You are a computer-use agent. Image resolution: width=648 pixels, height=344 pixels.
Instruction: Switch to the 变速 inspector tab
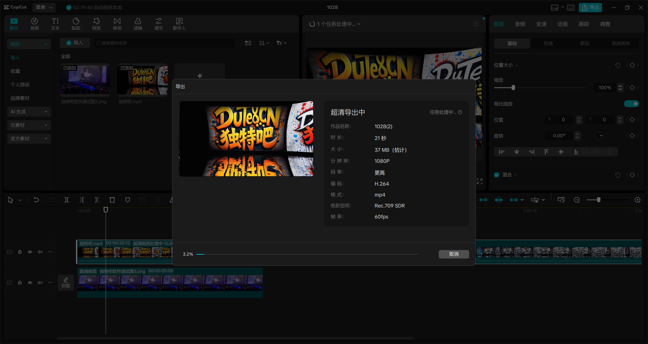click(541, 24)
